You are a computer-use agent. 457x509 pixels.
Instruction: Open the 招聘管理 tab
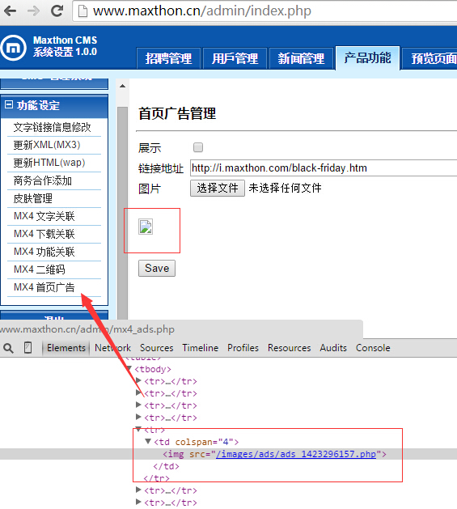click(x=168, y=58)
